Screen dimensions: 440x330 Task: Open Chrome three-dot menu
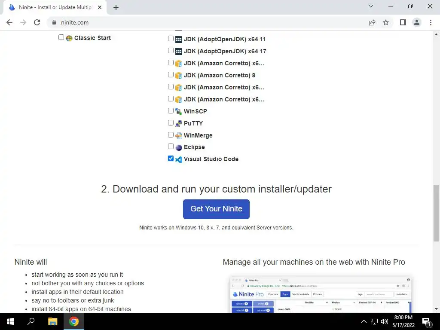(431, 22)
